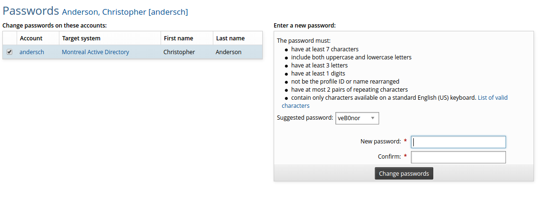This screenshot has width=553, height=199.
Task: Click the blank checkbox column header
Action: 10,38
